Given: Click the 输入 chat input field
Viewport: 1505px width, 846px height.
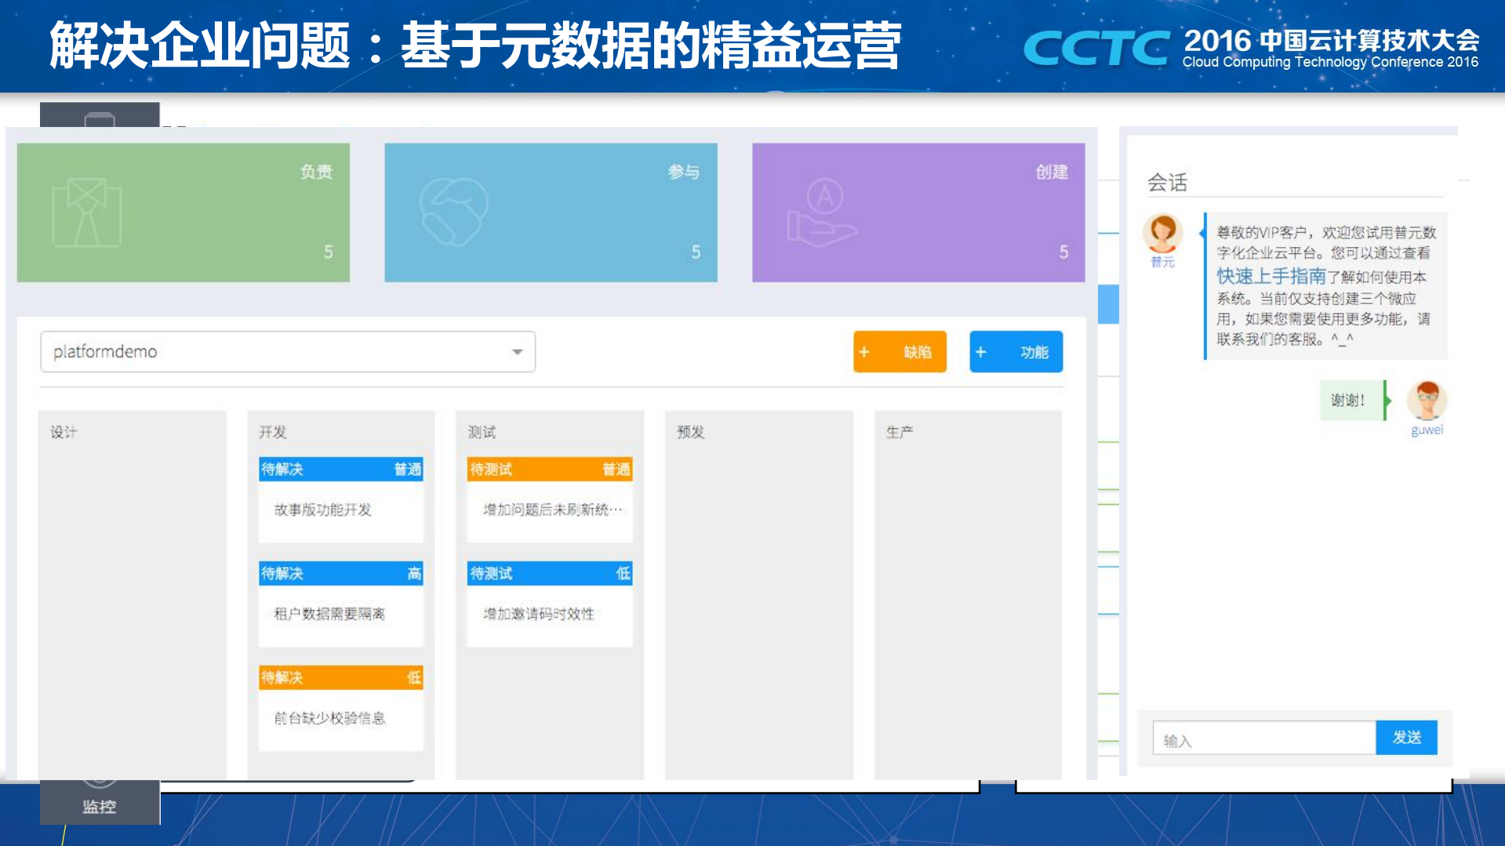Looking at the screenshot, I should [1263, 737].
